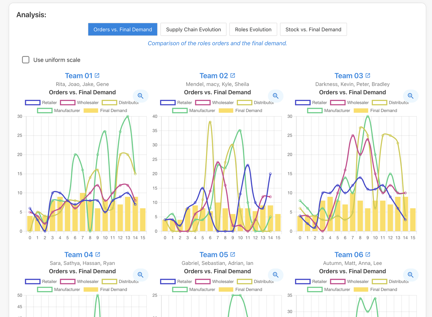Click the 'Mendel, macy, Kyle, Sheila' member names
The width and height of the screenshot is (432, 317).
217,84
